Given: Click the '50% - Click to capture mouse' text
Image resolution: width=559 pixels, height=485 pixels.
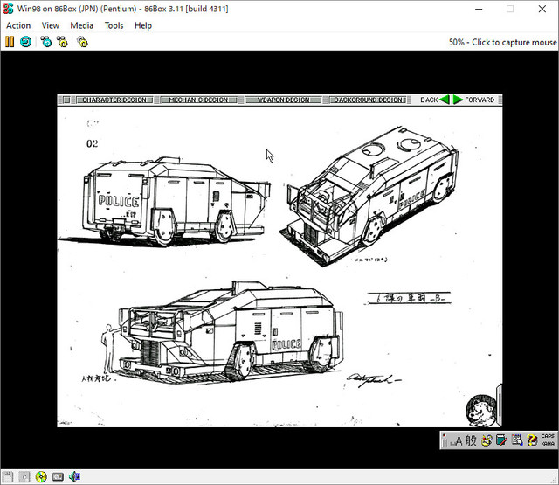Looking at the screenshot, I should (x=502, y=43).
